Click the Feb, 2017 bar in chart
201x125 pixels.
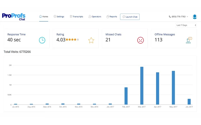click(126, 96)
